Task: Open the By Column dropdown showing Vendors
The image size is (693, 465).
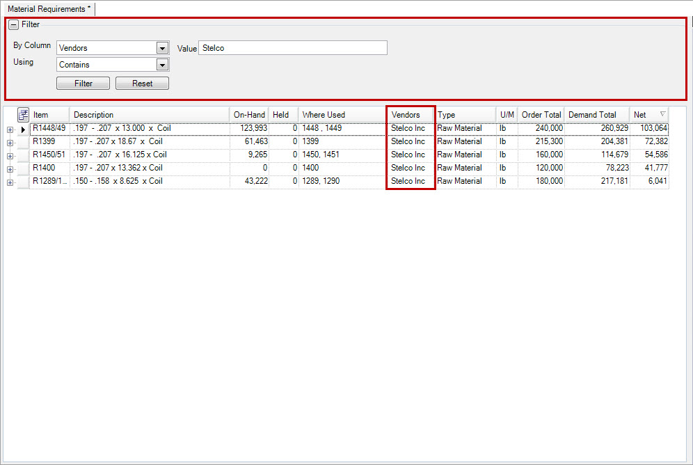Action: 163,48
